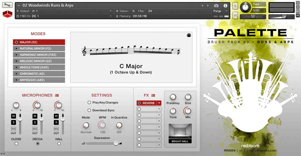Select the Whole Tone (G#2) mode
This screenshot has width=301, height=156.
(39, 67)
